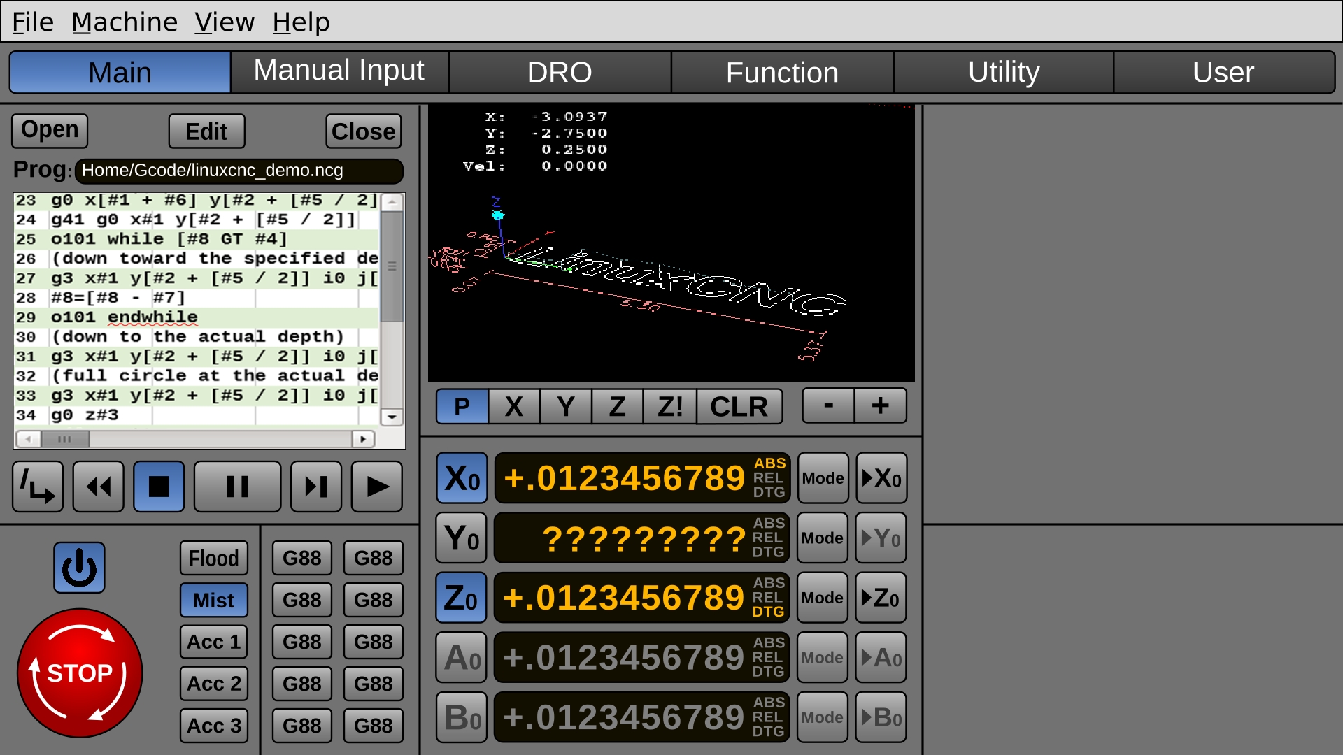
Task: Hit the red emergency STOP button
Action: point(80,673)
